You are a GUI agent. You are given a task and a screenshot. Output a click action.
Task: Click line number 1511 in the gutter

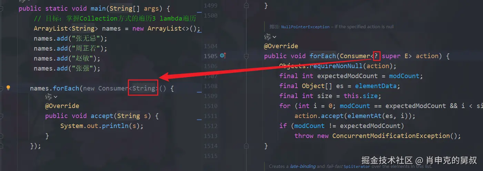(x=211, y=116)
